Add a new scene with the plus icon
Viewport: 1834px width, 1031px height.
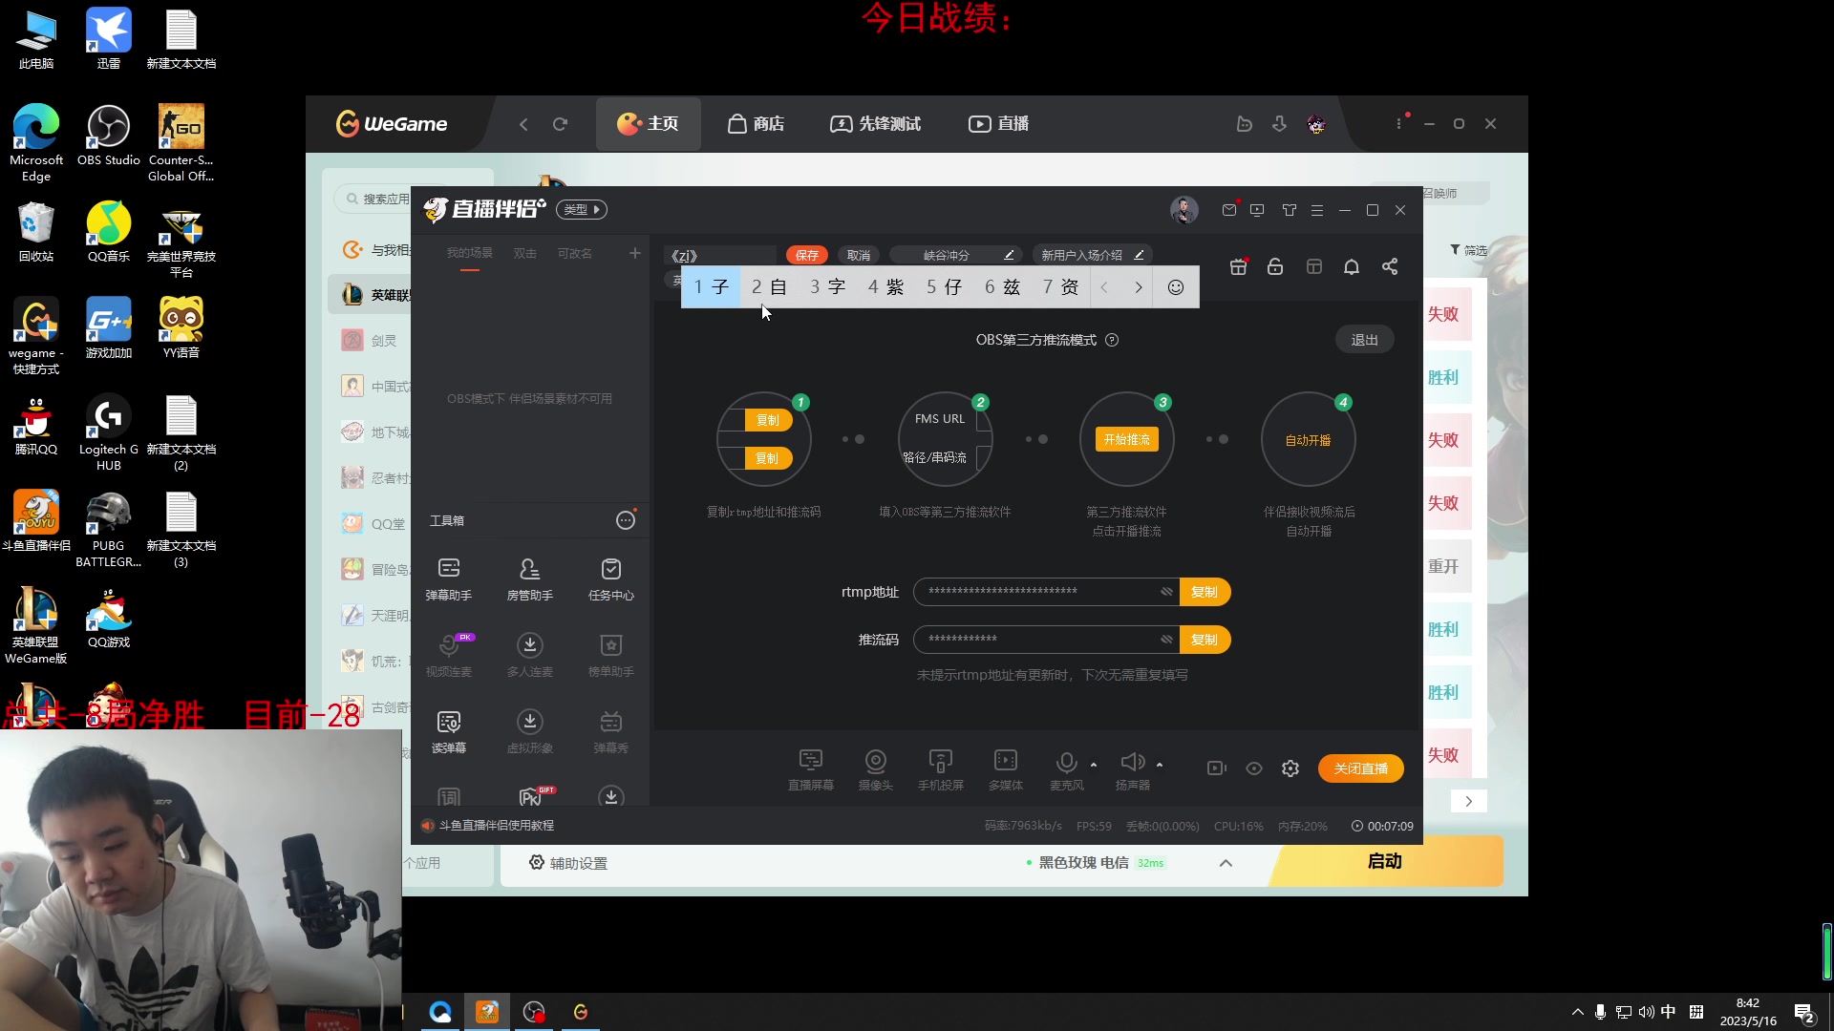click(635, 253)
